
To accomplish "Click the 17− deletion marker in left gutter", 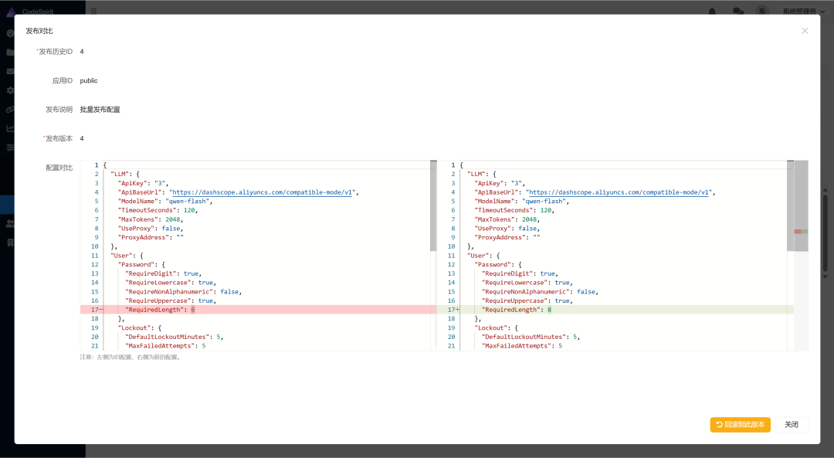I will point(97,310).
